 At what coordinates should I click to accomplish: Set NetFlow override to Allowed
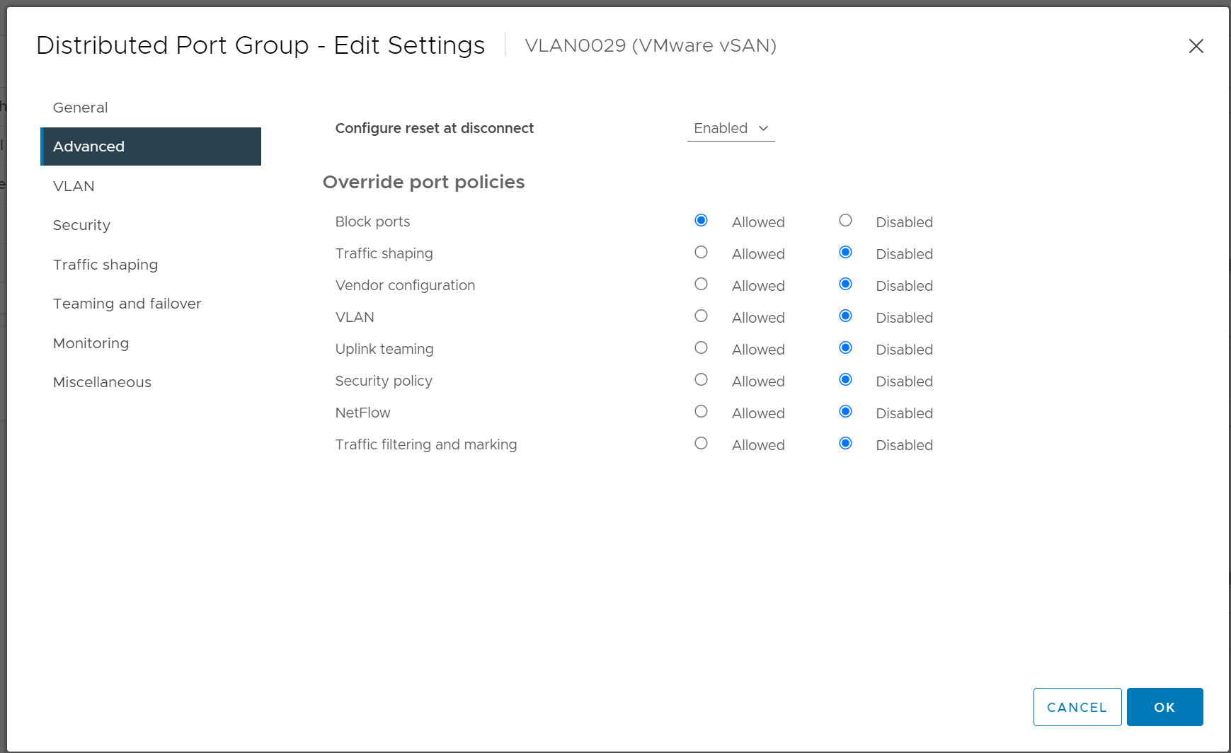click(x=701, y=411)
